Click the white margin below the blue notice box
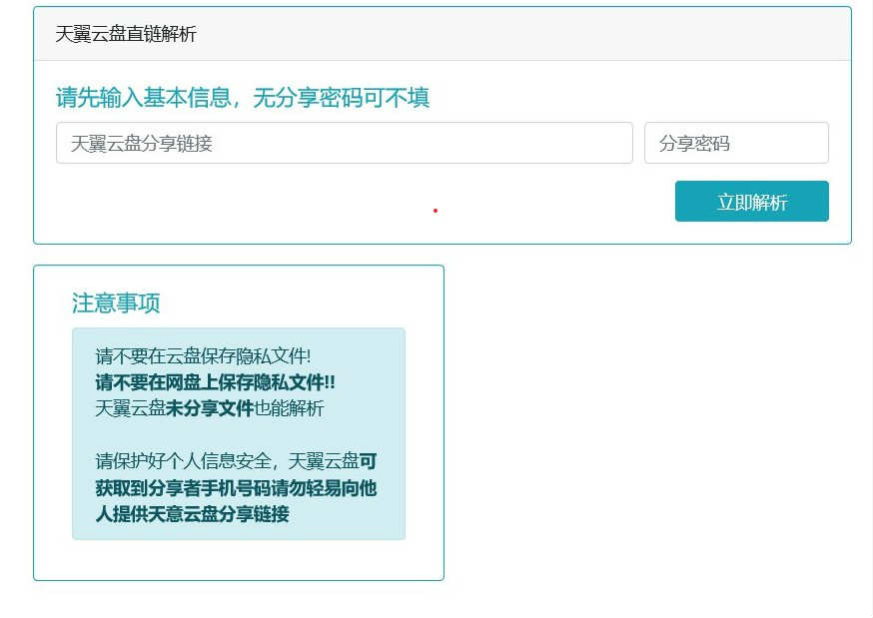 (x=238, y=559)
